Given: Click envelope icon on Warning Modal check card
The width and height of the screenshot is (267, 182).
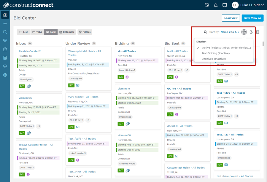Looking at the screenshot, I should click(x=78, y=85).
